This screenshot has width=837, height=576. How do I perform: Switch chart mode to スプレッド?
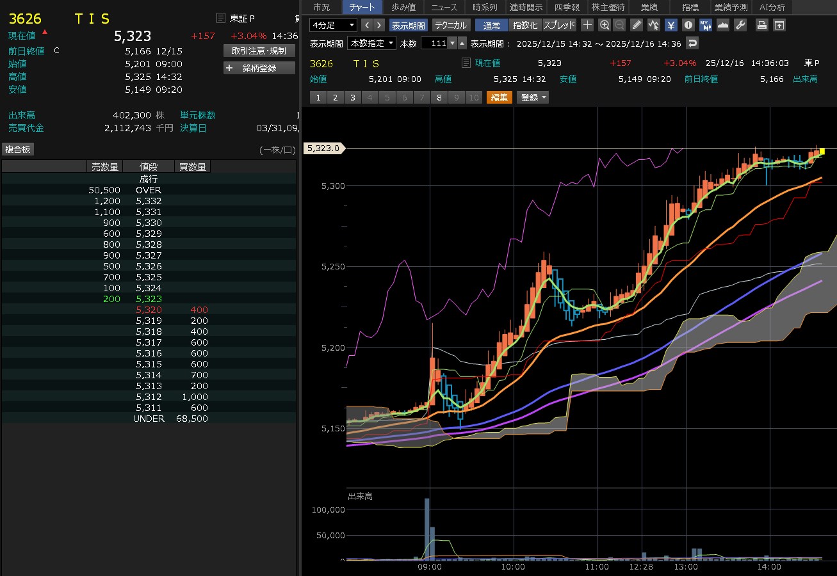560,25
